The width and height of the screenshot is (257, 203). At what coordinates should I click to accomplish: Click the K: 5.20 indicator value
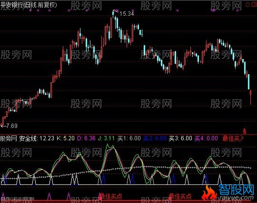(x=66, y=138)
